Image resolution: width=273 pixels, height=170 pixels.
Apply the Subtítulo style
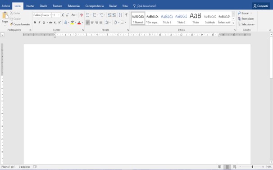coord(210,18)
